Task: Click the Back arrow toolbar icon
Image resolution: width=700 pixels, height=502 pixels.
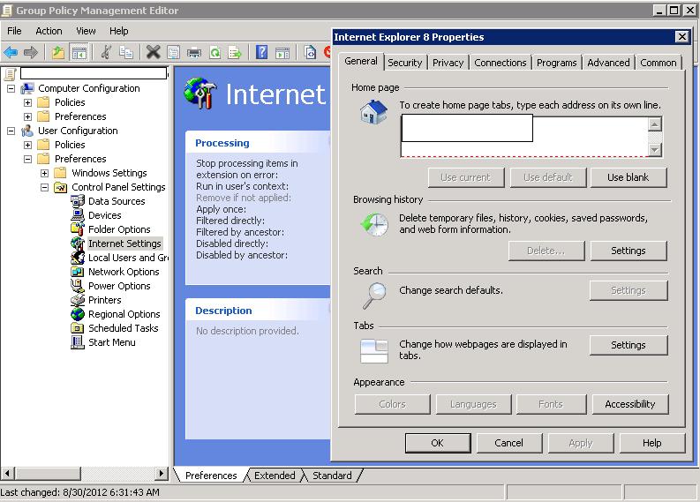Action: (x=11, y=53)
